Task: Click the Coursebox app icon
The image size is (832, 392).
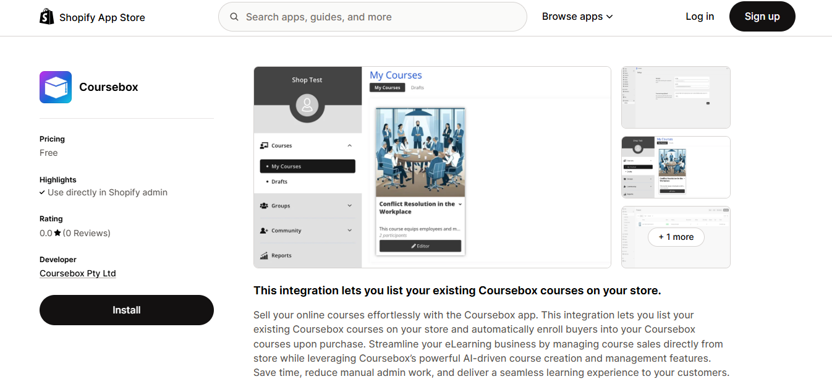Action: (56, 87)
